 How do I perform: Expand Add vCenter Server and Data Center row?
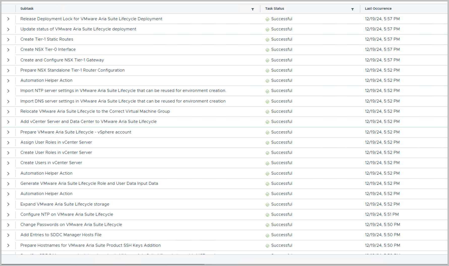point(8,122)
